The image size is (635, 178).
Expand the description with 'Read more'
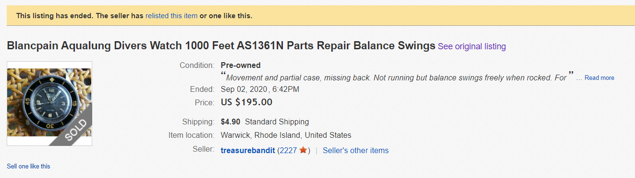pos(599,78)
